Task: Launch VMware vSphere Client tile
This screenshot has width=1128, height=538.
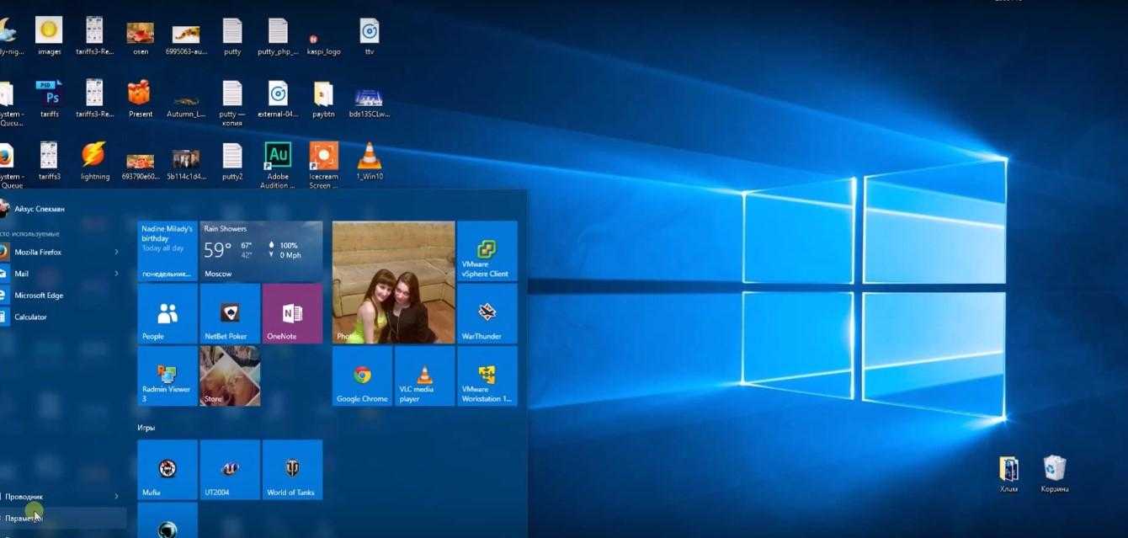Action: pos(487,251)
